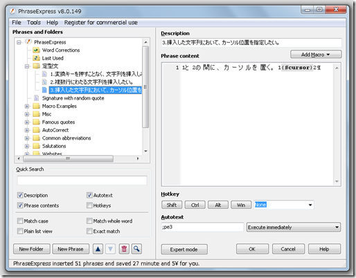The width and height of the screenshot is (356, 278).
Task: Click the phrase 1 document icon
Action: [x=44, y=74]
